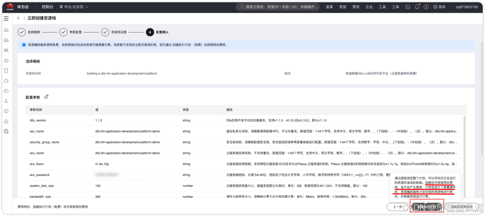Image resolution: width=485 pixels, height=216 pixels.
Task: Open the 资源 menu
Action: pos(343,7)
